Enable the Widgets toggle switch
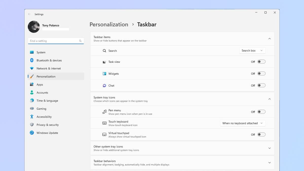The height and width of the screenshot is (171, 304). point(261,73)
